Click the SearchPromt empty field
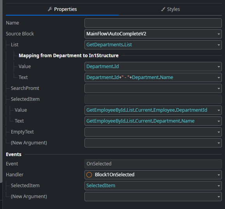This screenshot has width=225, height=209. [x=153, y=88]
